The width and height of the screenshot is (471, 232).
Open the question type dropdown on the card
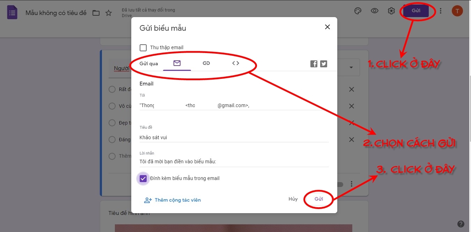(x=351, y=67)
